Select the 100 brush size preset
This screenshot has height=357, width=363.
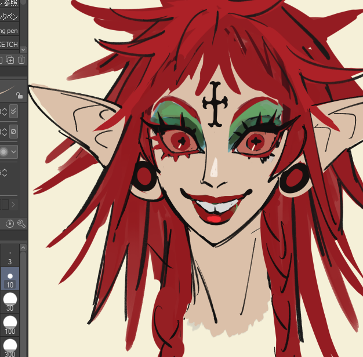10,325
